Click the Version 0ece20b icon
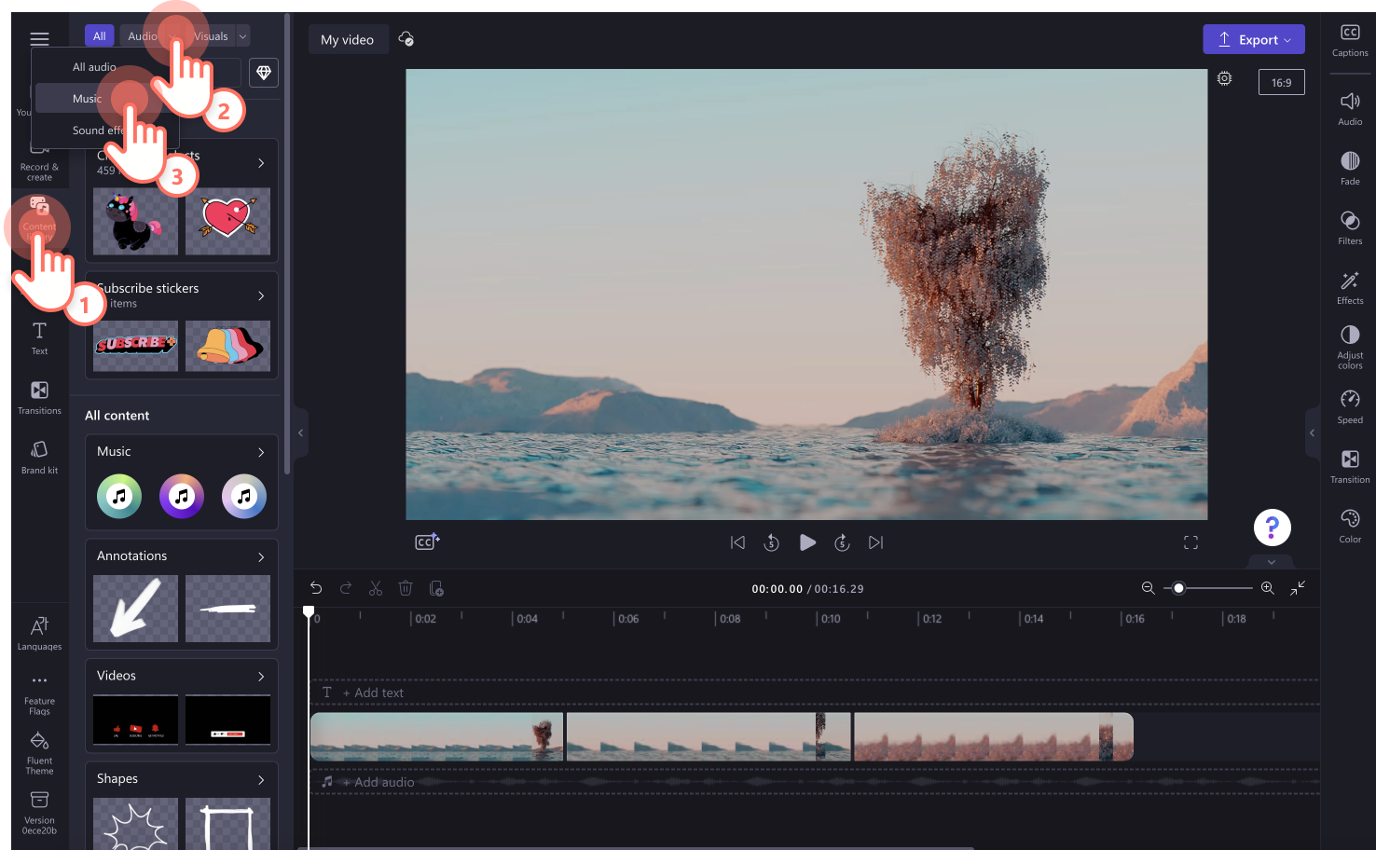This screenshot has height=850, width=1376. [x=39, y=800]
